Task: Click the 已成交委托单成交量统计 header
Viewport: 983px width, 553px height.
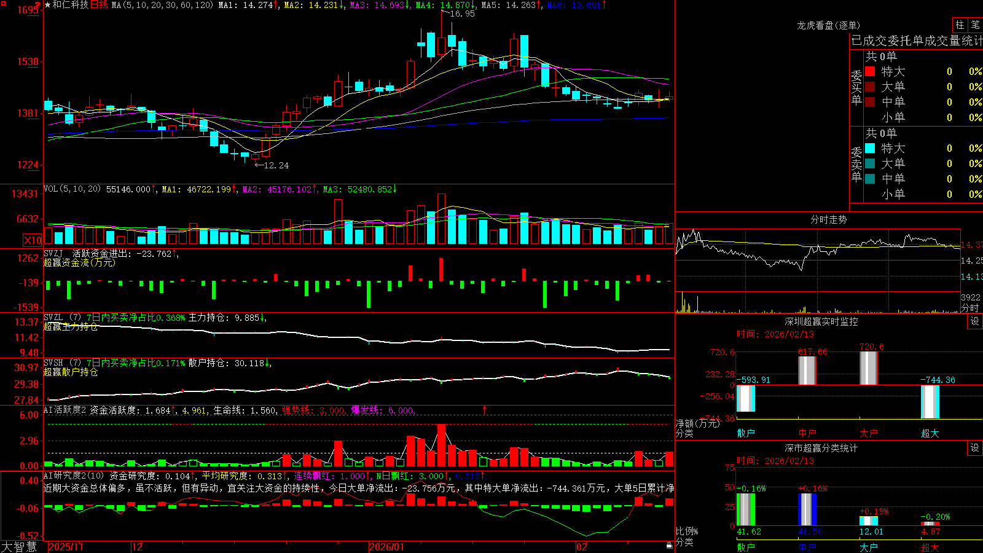Action: 917,41
